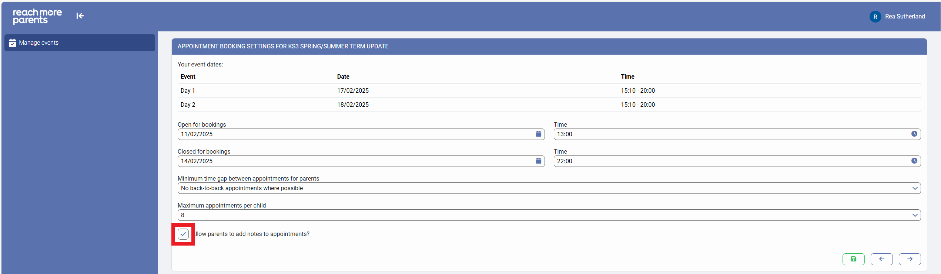Click clock icon for opening time
Image resolution: width=941 pixels, height=274 pixels.
point(914,134)
